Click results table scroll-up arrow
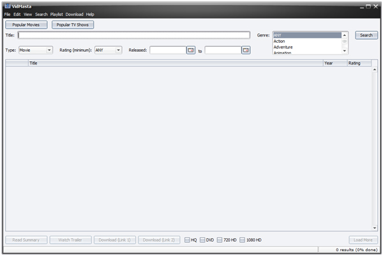Viewport: 383px width, 255px height. (375, 70)
